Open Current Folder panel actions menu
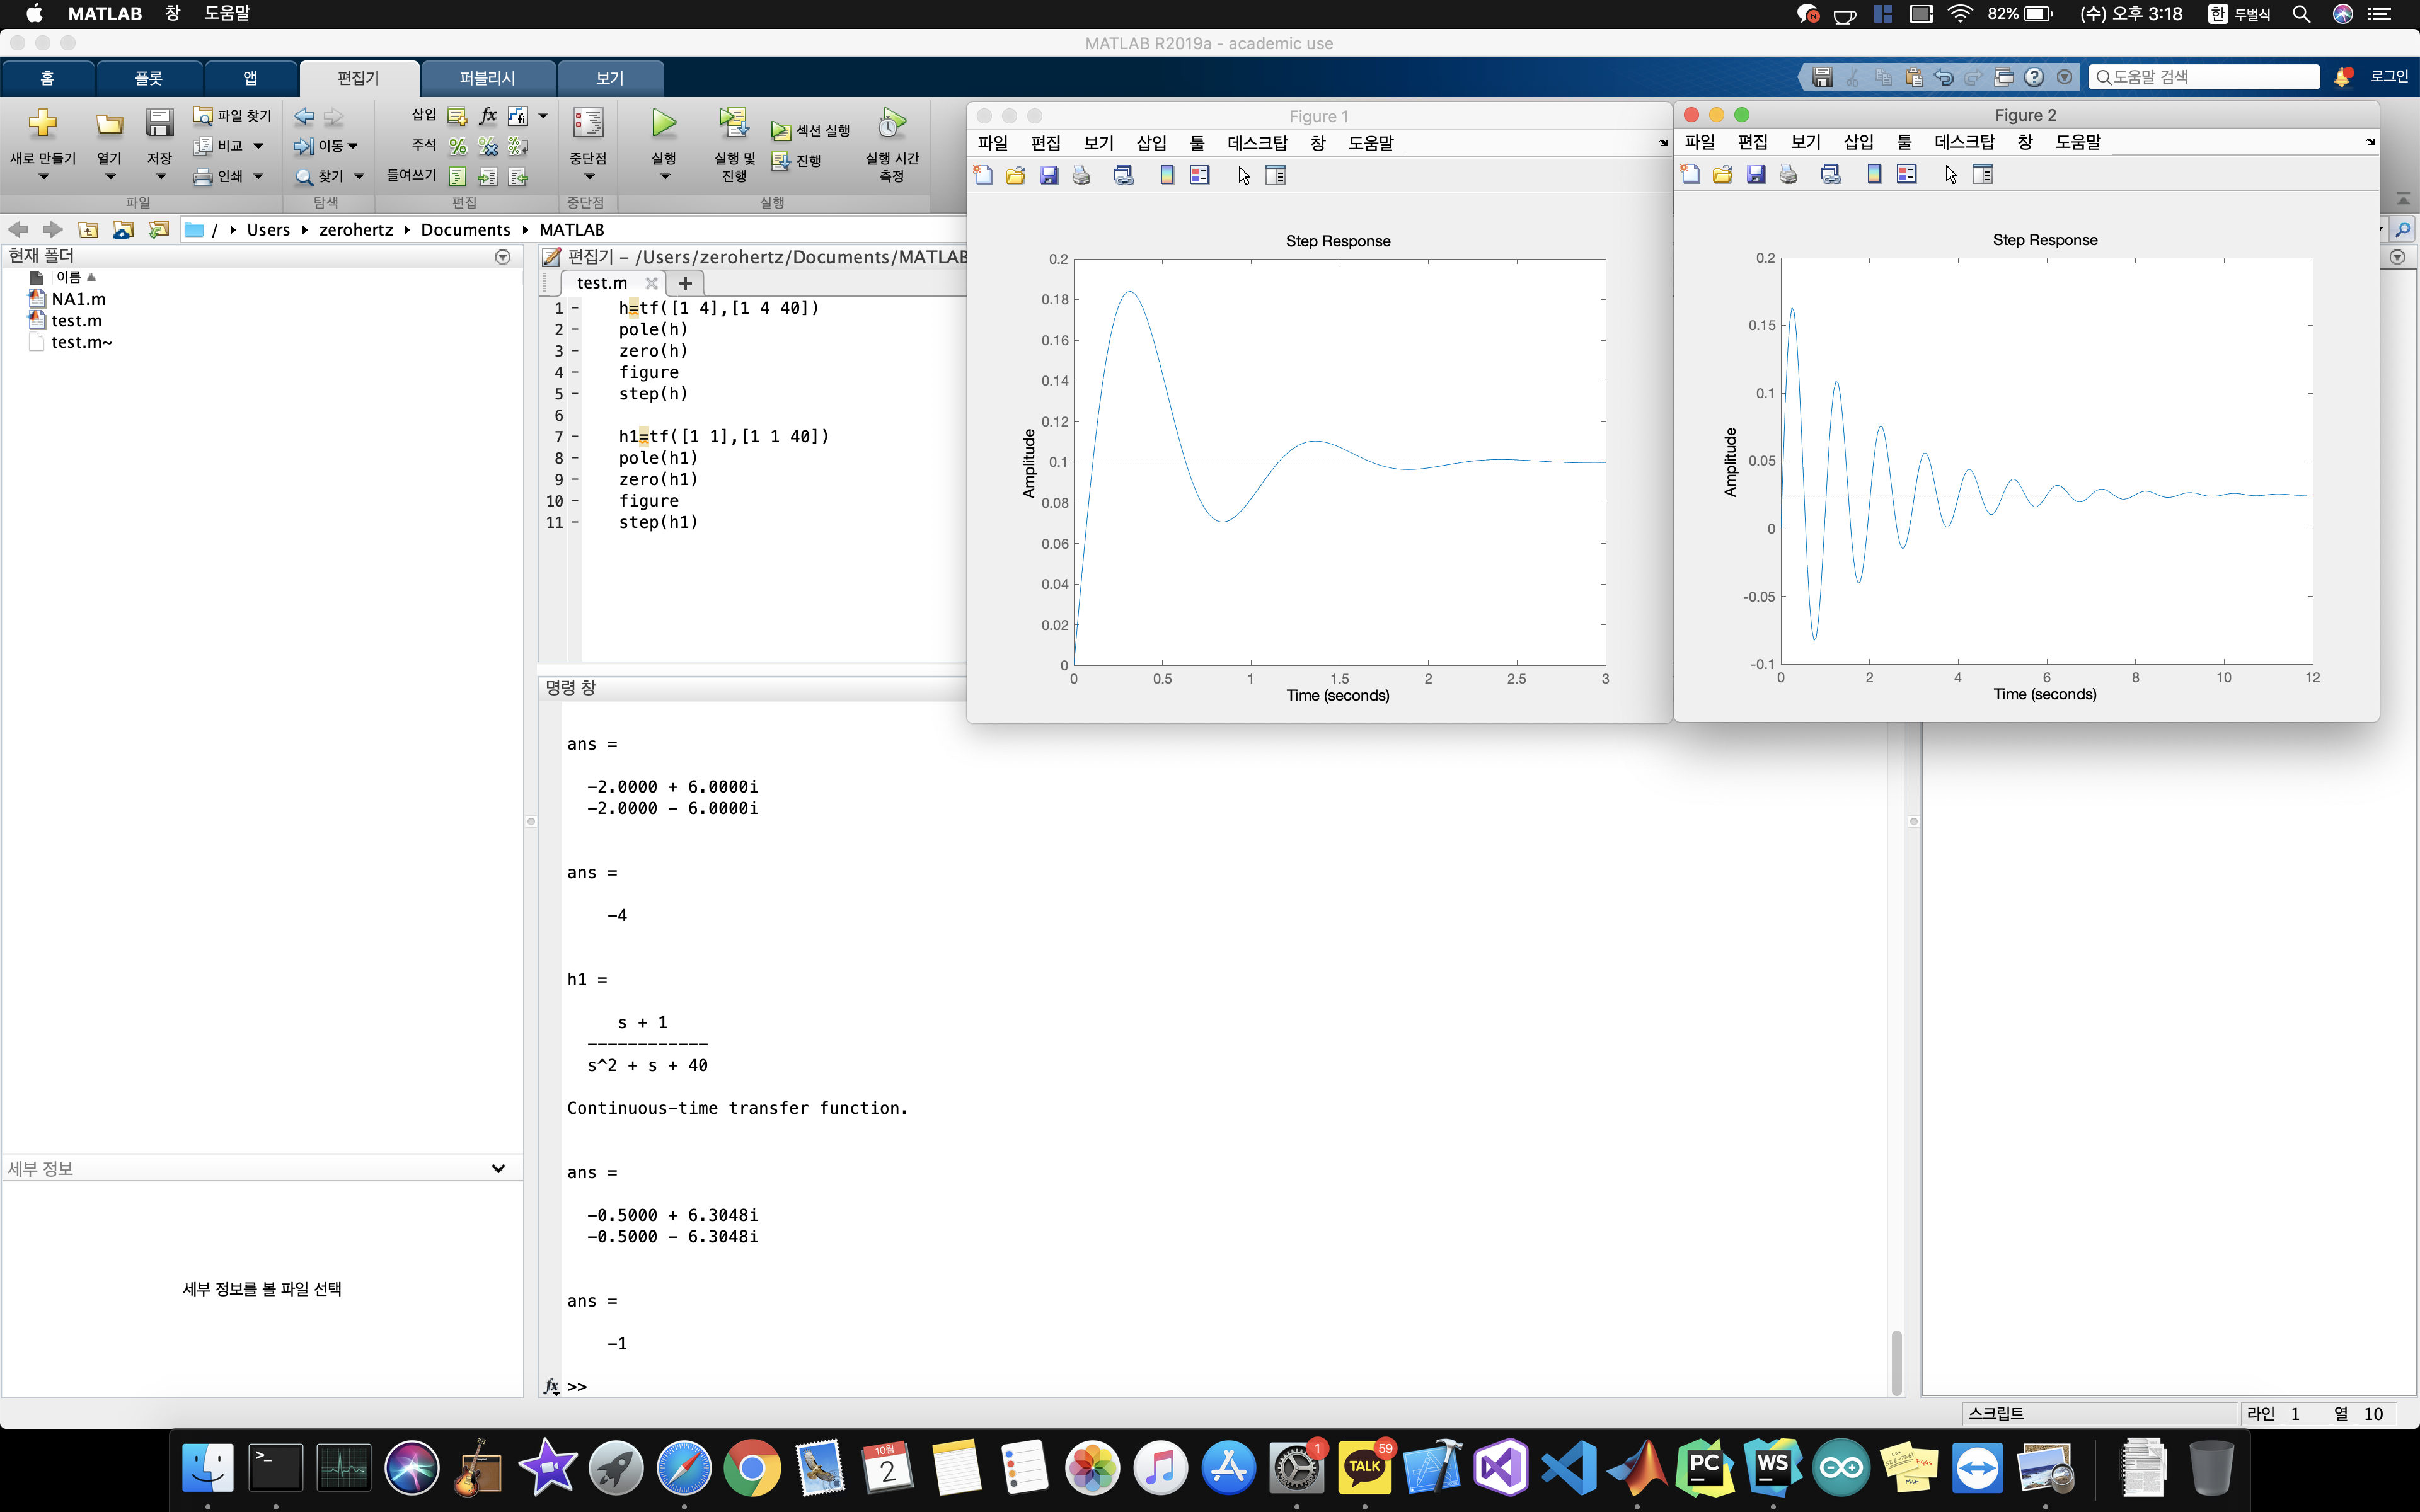Image resolution: width=2420 pixels, height=1512 pixels. tap(503, 257)
